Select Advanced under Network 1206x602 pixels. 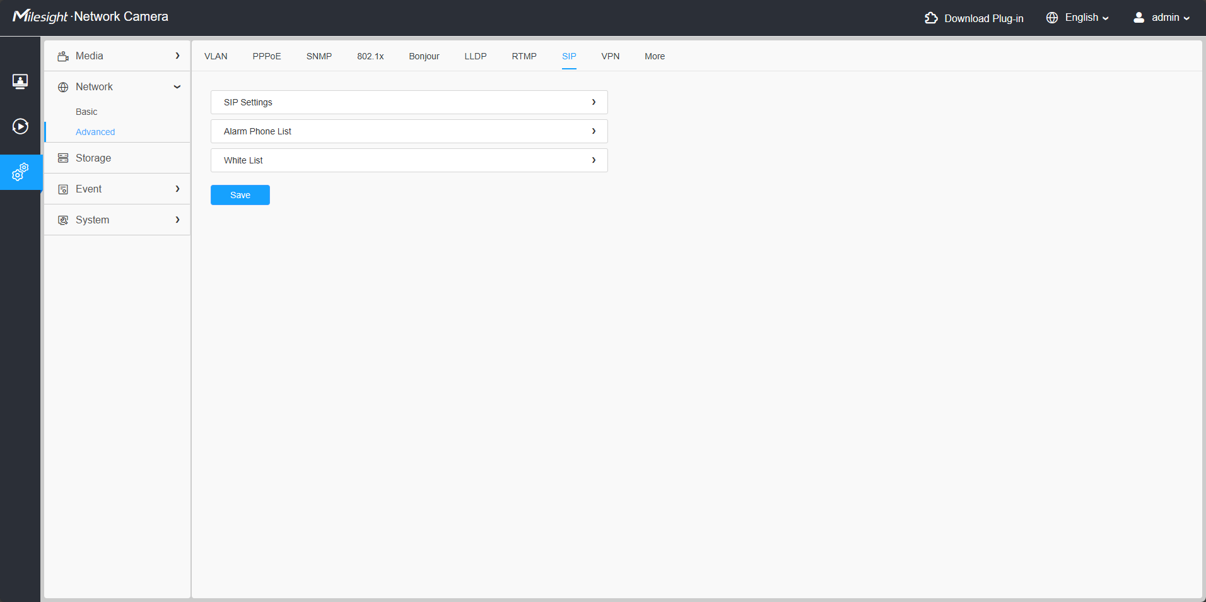95,132
